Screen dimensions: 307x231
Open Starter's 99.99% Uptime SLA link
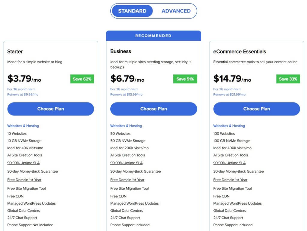tap(23, 163)
